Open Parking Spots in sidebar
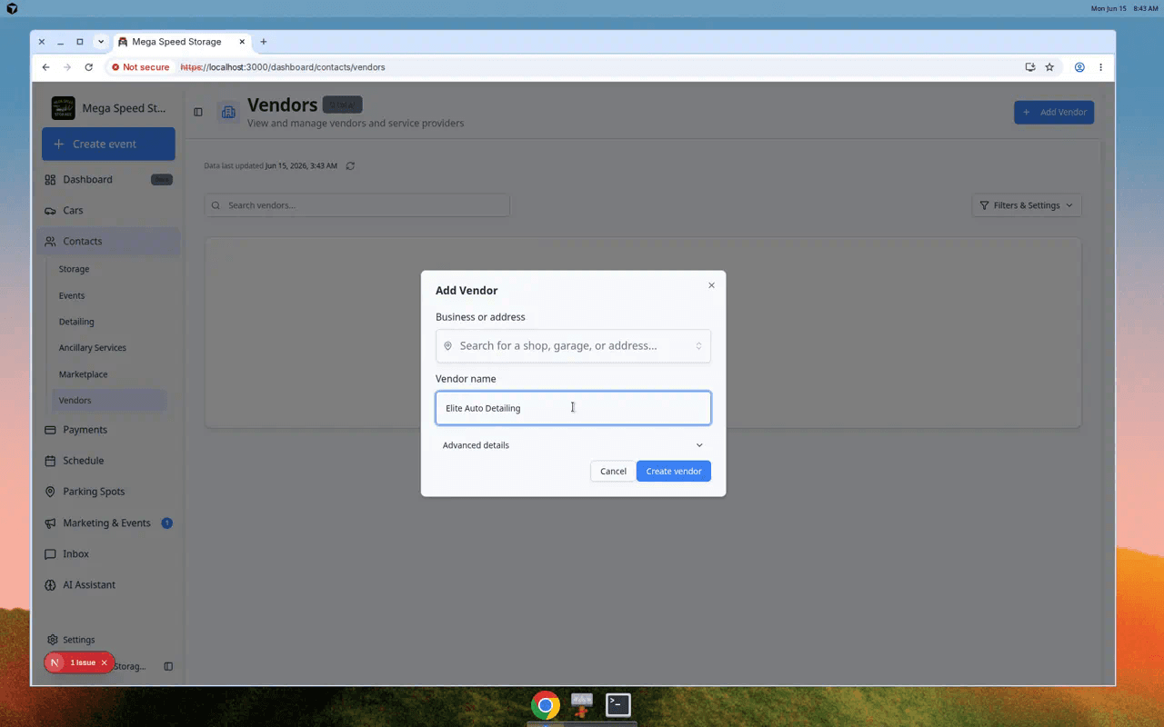 tap(108, 492)
